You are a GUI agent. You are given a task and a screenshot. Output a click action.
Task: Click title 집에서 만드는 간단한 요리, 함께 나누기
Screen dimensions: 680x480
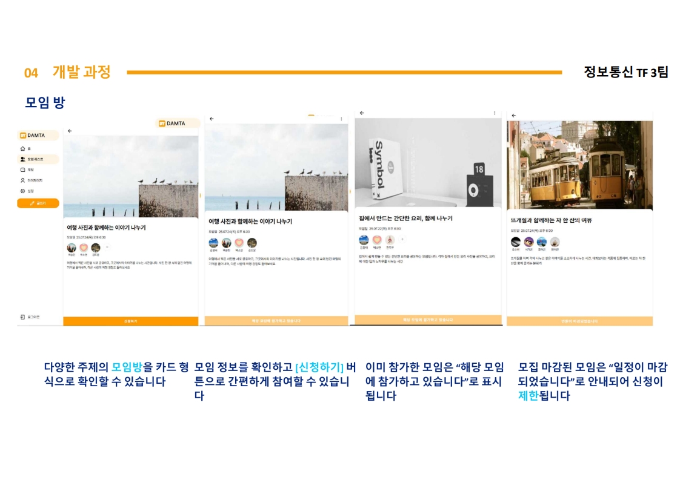pyautogui.click(x=406, y=219)
